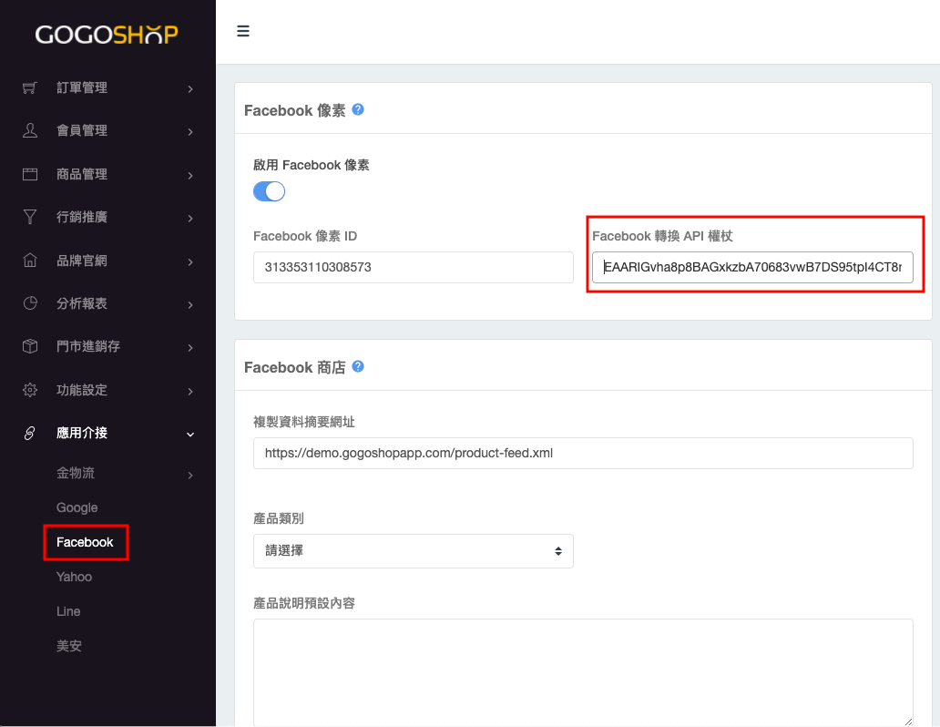The height and width of the screenshot is (727, 940).
Task: Click the 複製資料摘要網址 URL field
Action: [x=583, y=454]
